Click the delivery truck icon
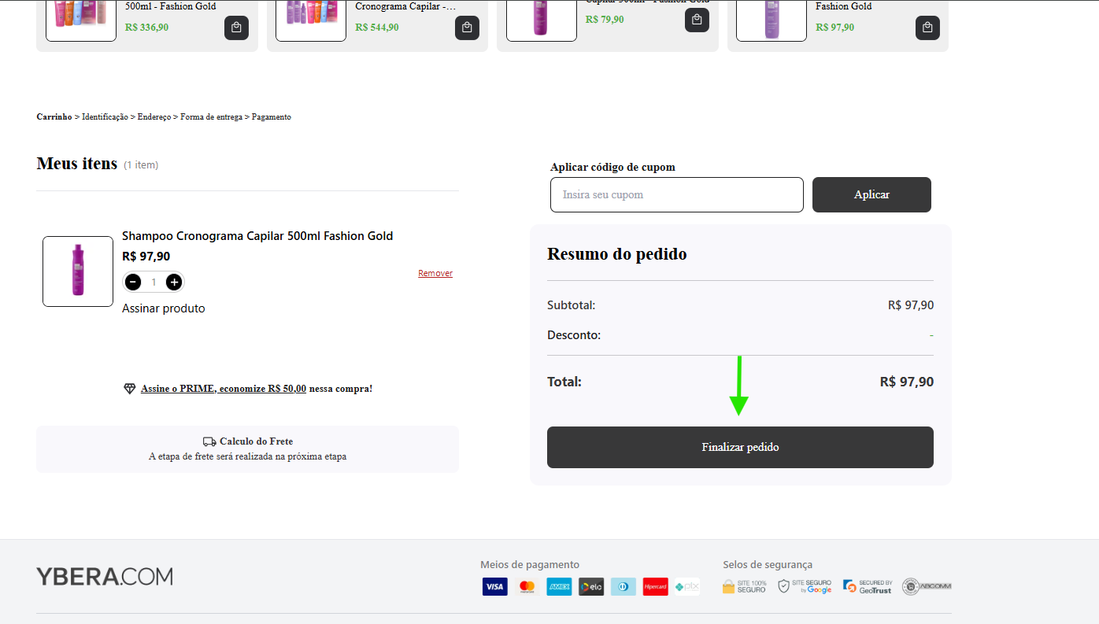Viewport: 1099px width, 624px height. tap(209, 442)
